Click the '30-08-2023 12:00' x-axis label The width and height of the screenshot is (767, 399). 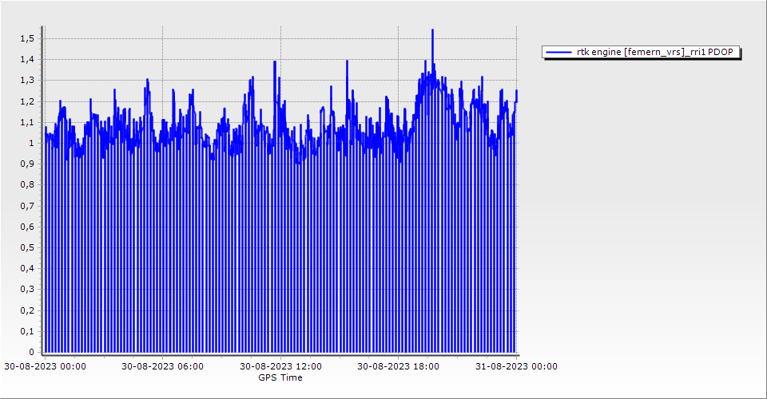(x=281, y=367)
